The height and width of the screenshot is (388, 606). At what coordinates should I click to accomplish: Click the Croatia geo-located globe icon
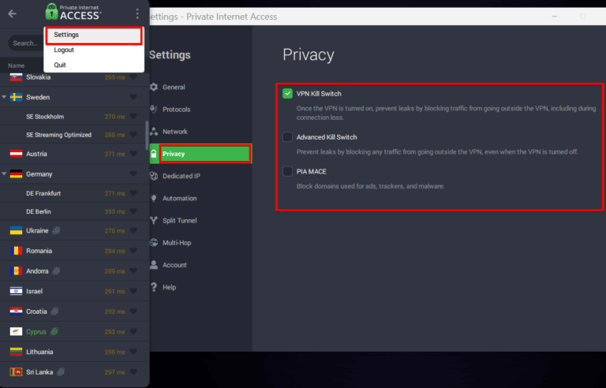pyautogui.click(x=55, y=312)
